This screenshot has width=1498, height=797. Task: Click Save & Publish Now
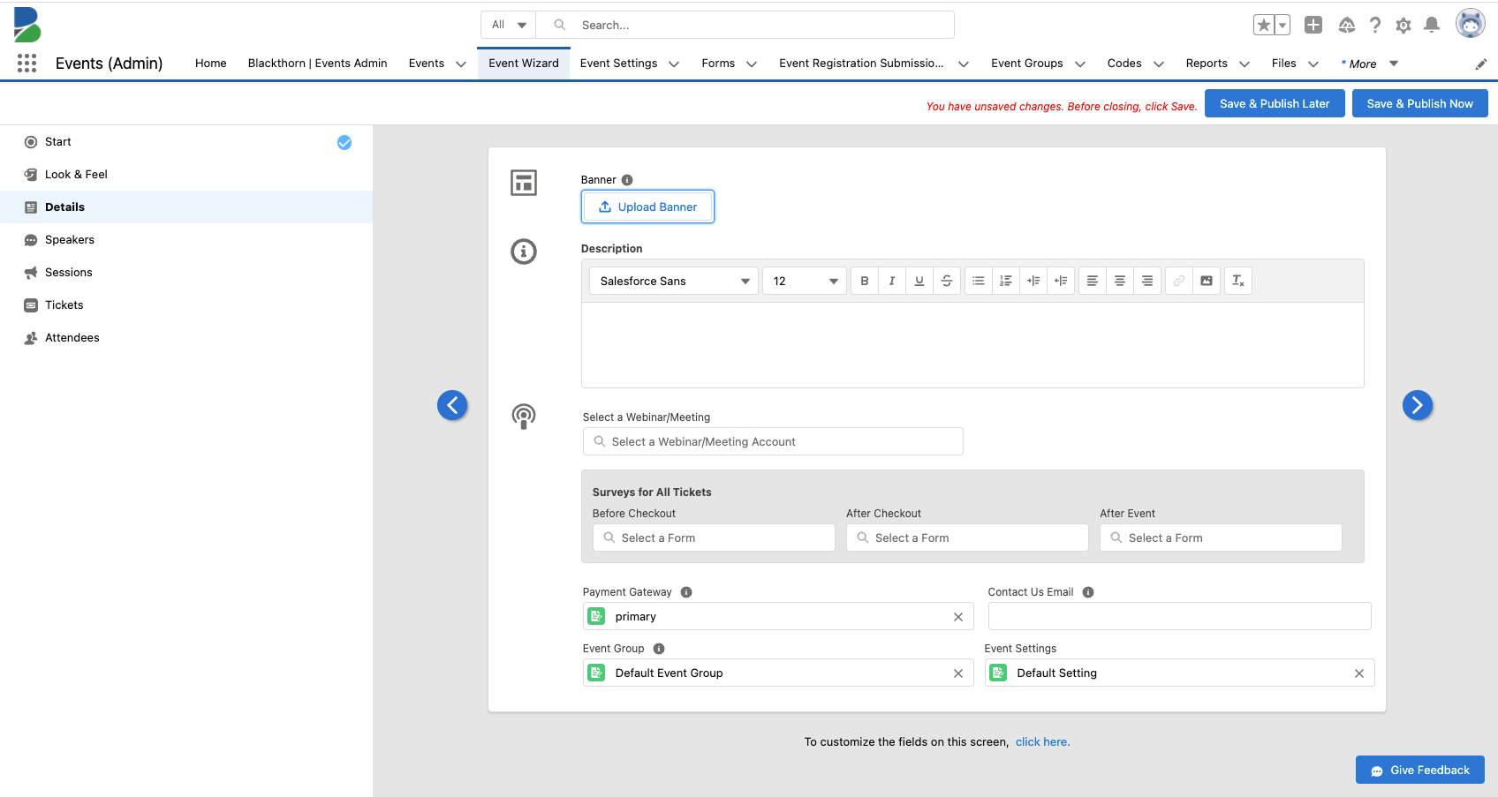tap(1420, 103)
